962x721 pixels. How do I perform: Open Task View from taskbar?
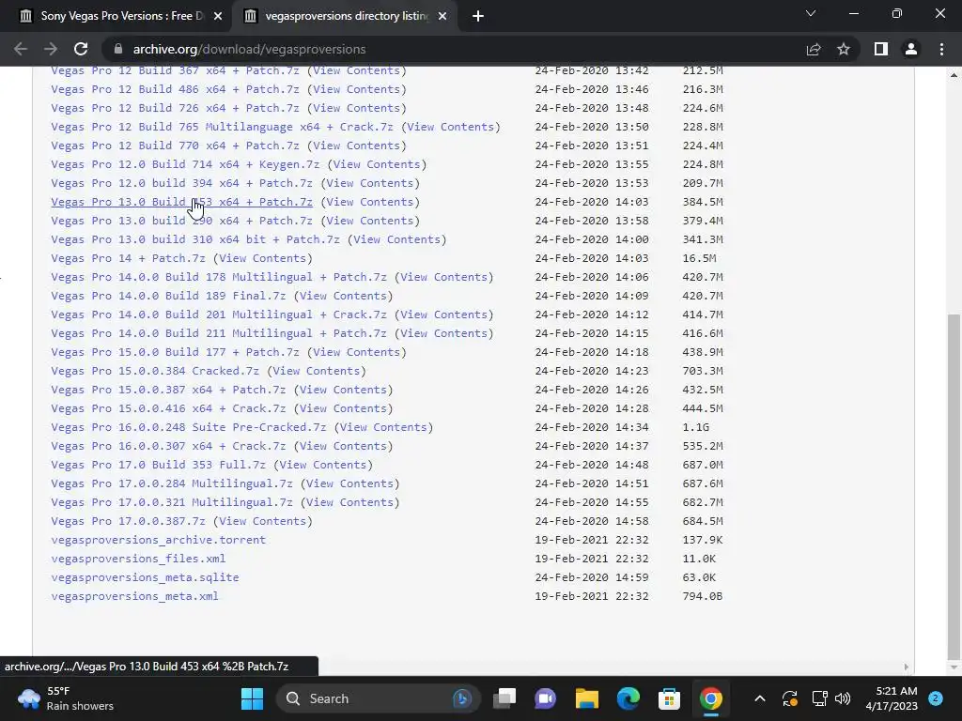tap(504, 698)
